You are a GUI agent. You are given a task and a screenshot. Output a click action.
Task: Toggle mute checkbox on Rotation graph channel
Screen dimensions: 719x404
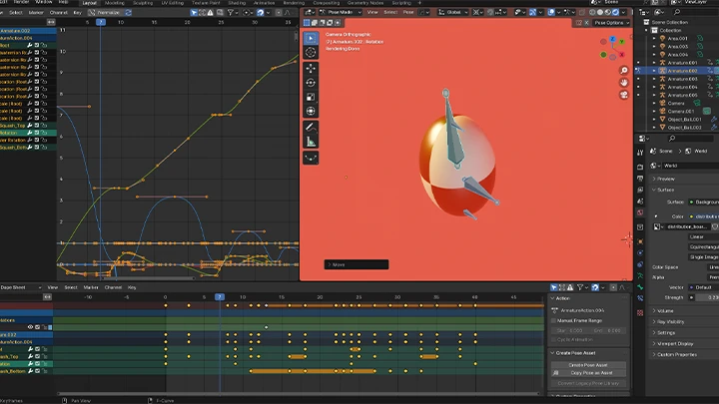[37, 133]
